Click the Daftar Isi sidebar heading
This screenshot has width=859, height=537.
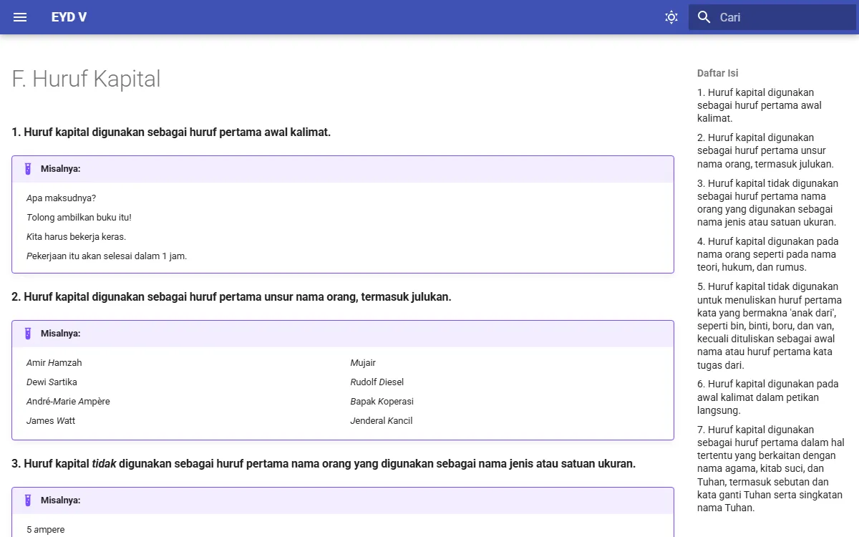pyautogui.click(x=717, y=73)
